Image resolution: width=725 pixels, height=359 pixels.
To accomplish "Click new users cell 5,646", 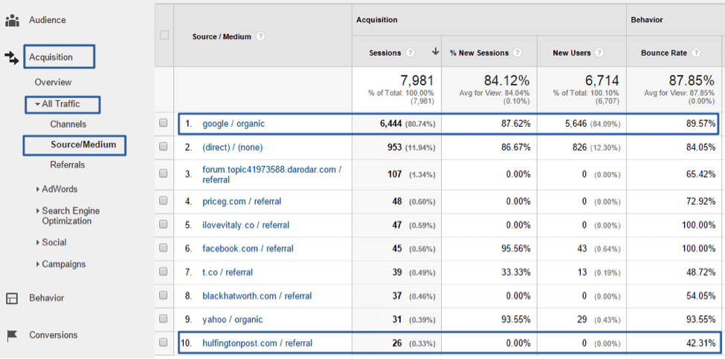I will (x=574, y=124).
